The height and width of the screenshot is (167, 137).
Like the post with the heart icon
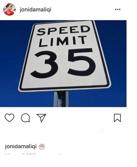click(x=10, y=118)
